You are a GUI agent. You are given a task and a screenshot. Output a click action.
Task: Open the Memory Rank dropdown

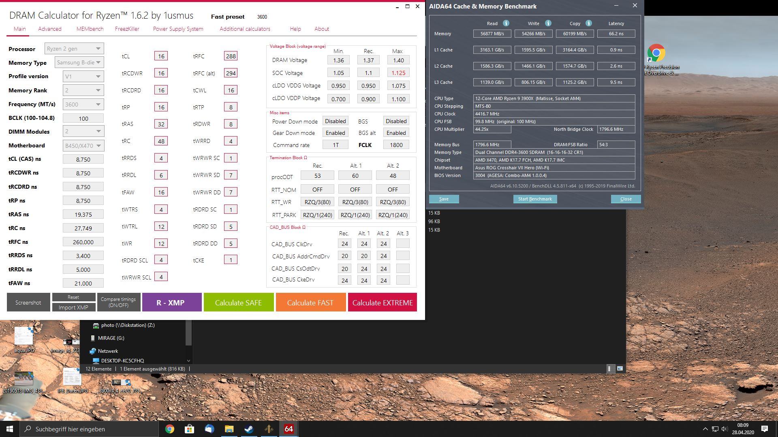(83, 90)
